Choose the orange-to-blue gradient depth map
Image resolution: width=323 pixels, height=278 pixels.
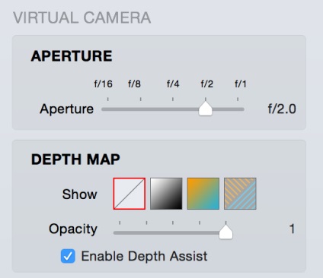click(203, 194)
